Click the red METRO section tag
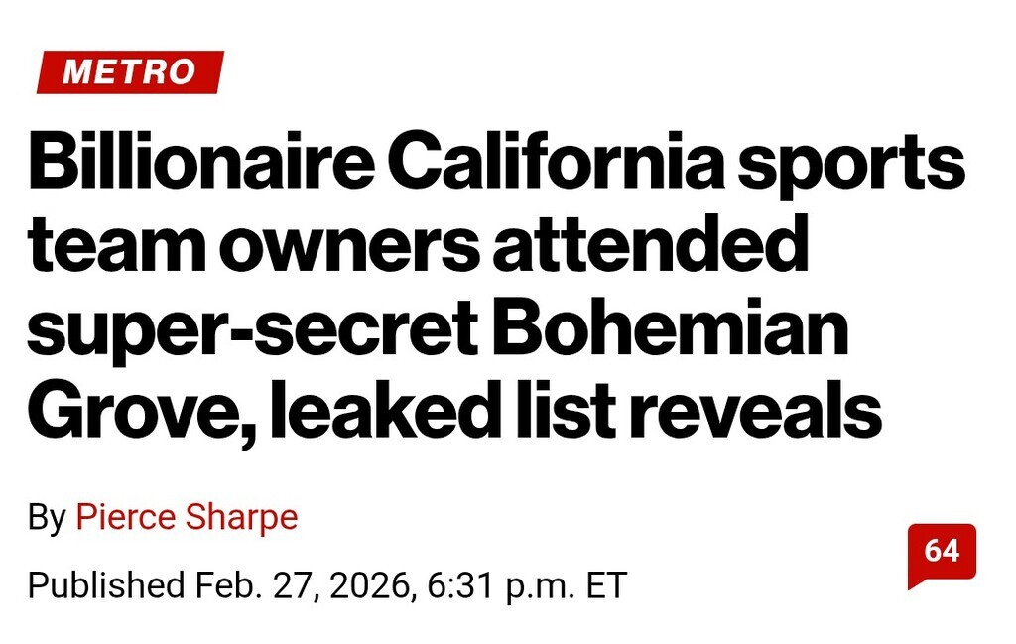 pyautogui.click(x=130, y=72)
